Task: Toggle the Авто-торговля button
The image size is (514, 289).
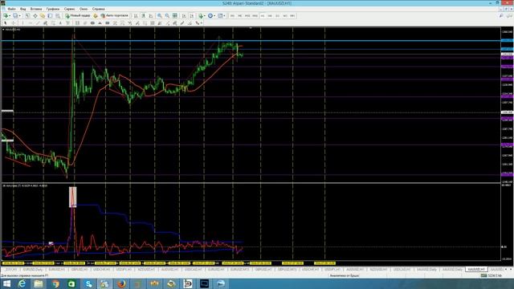Action: pos(115,16)
